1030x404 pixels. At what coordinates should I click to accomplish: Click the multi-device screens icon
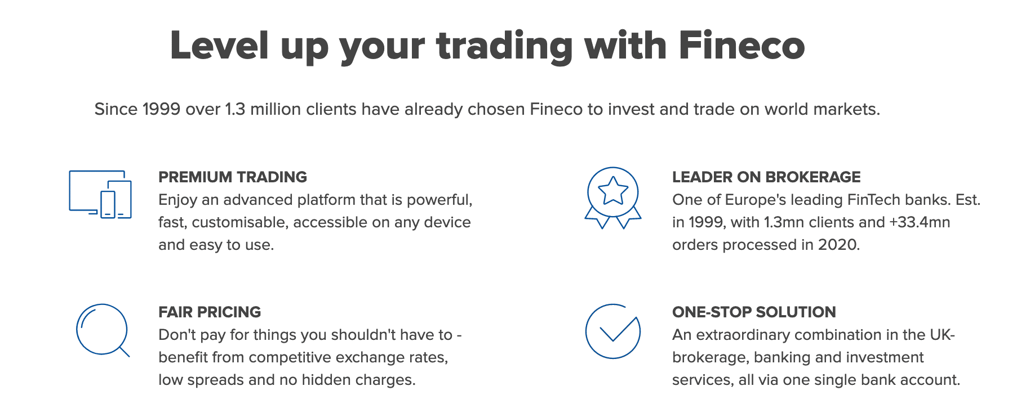pyautogui.click(x=100, y=194)
